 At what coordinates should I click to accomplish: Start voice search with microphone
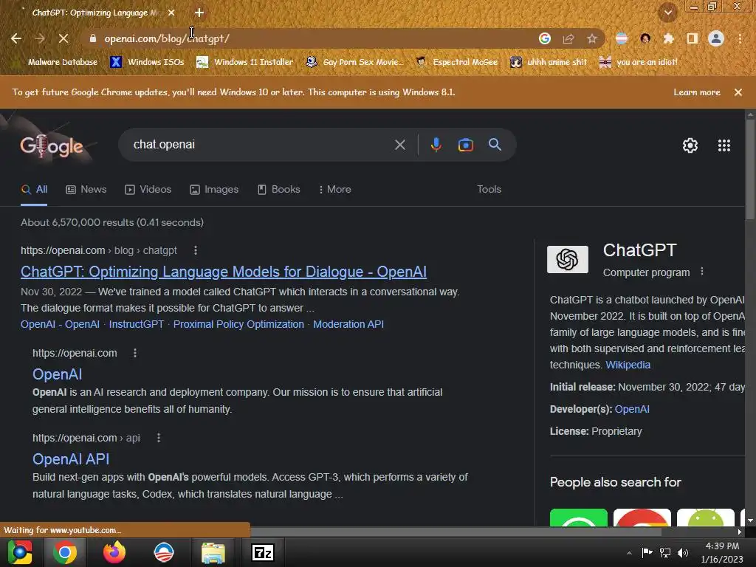pos(436,145)
